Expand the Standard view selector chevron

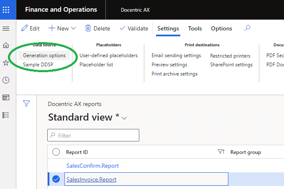[x=124, y=118]
